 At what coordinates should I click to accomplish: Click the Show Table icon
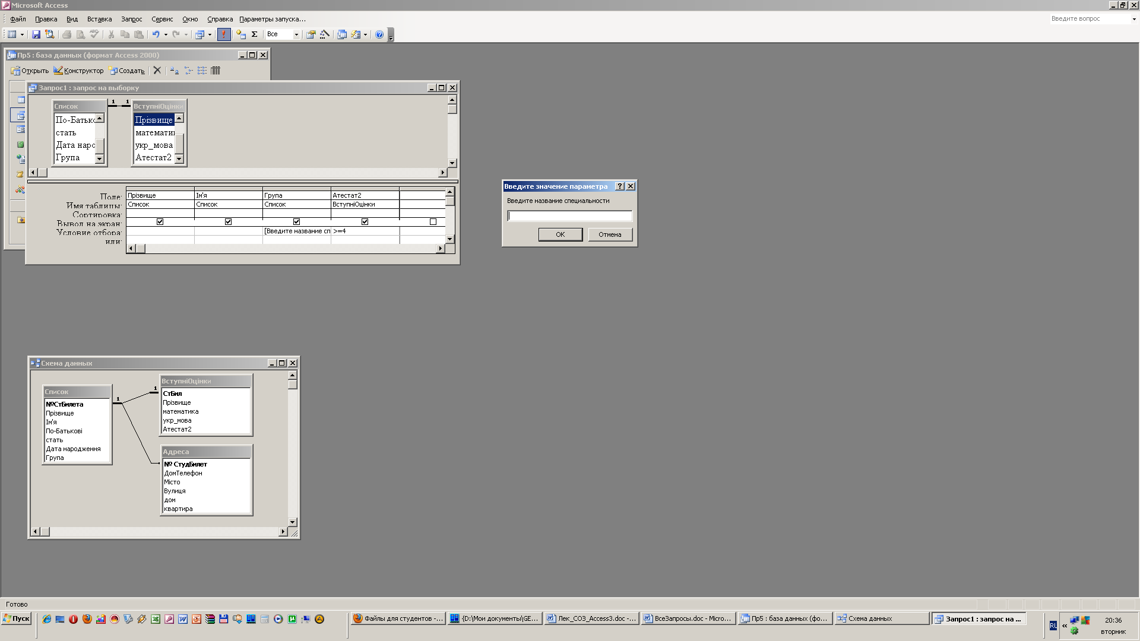[241, 34]
